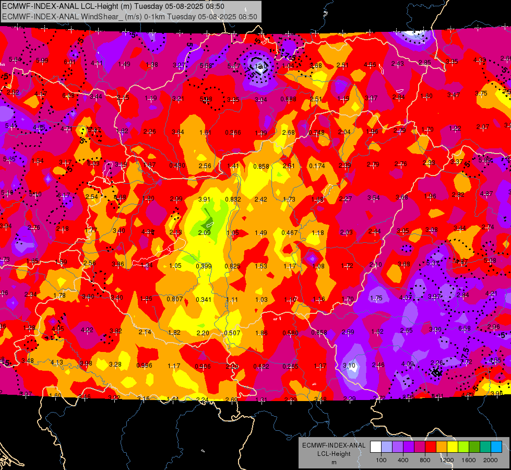
Task: Select the light lavender legend swatch
Action: tap(386, 447)
